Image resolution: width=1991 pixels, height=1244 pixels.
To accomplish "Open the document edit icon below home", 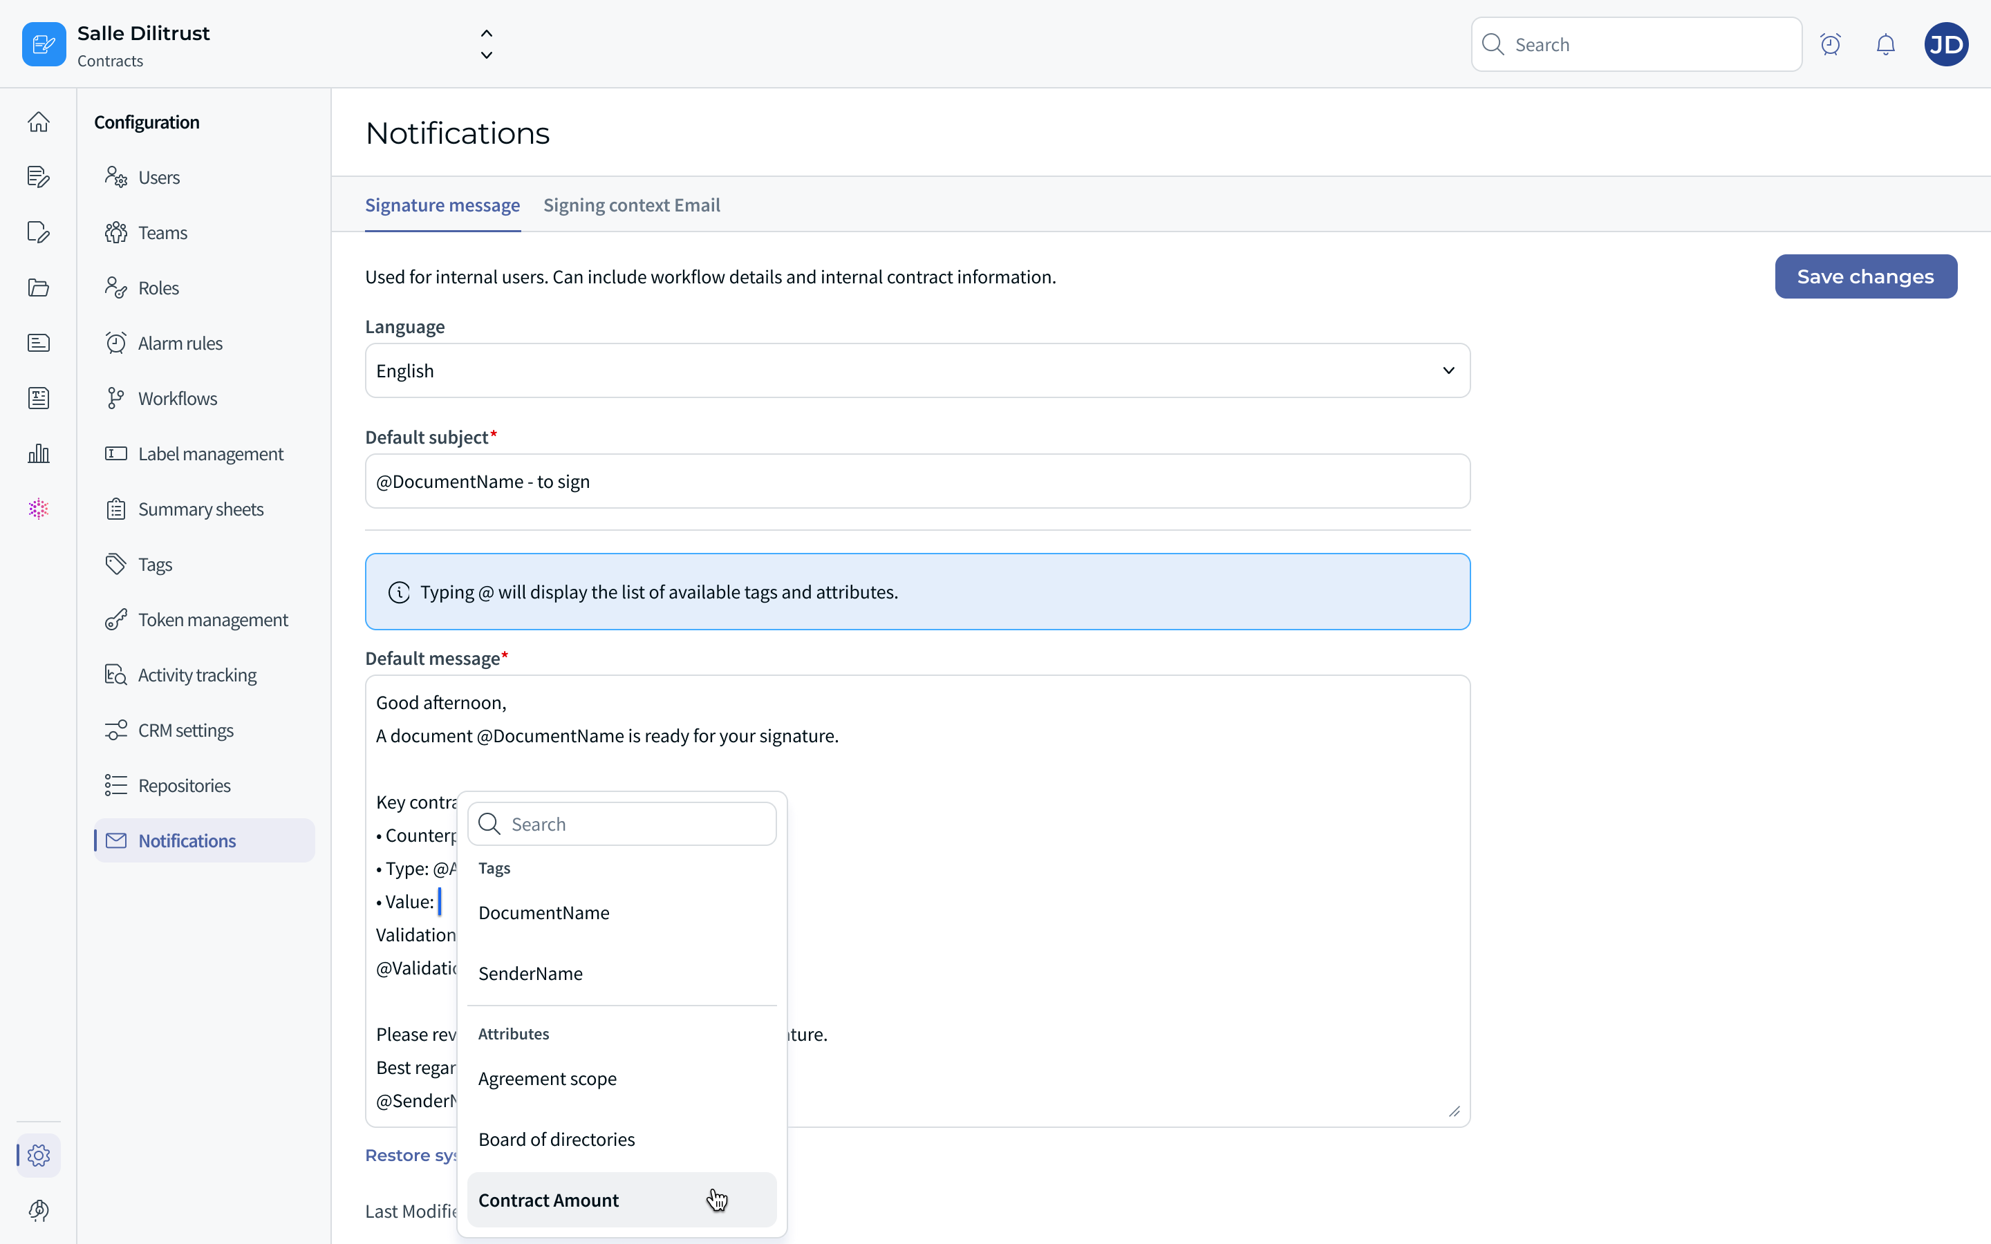I will coord(39,177).
